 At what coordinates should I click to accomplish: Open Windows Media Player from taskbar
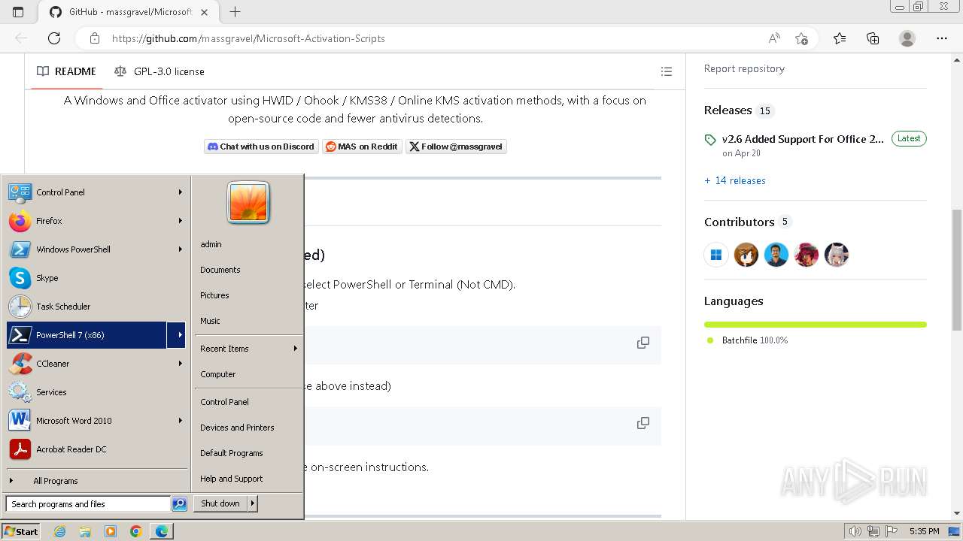pyautogui.click(x=111, y=531)
